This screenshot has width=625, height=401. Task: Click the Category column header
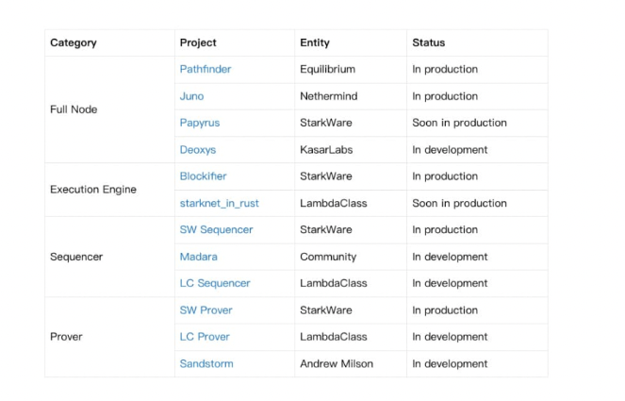[74, 42]
